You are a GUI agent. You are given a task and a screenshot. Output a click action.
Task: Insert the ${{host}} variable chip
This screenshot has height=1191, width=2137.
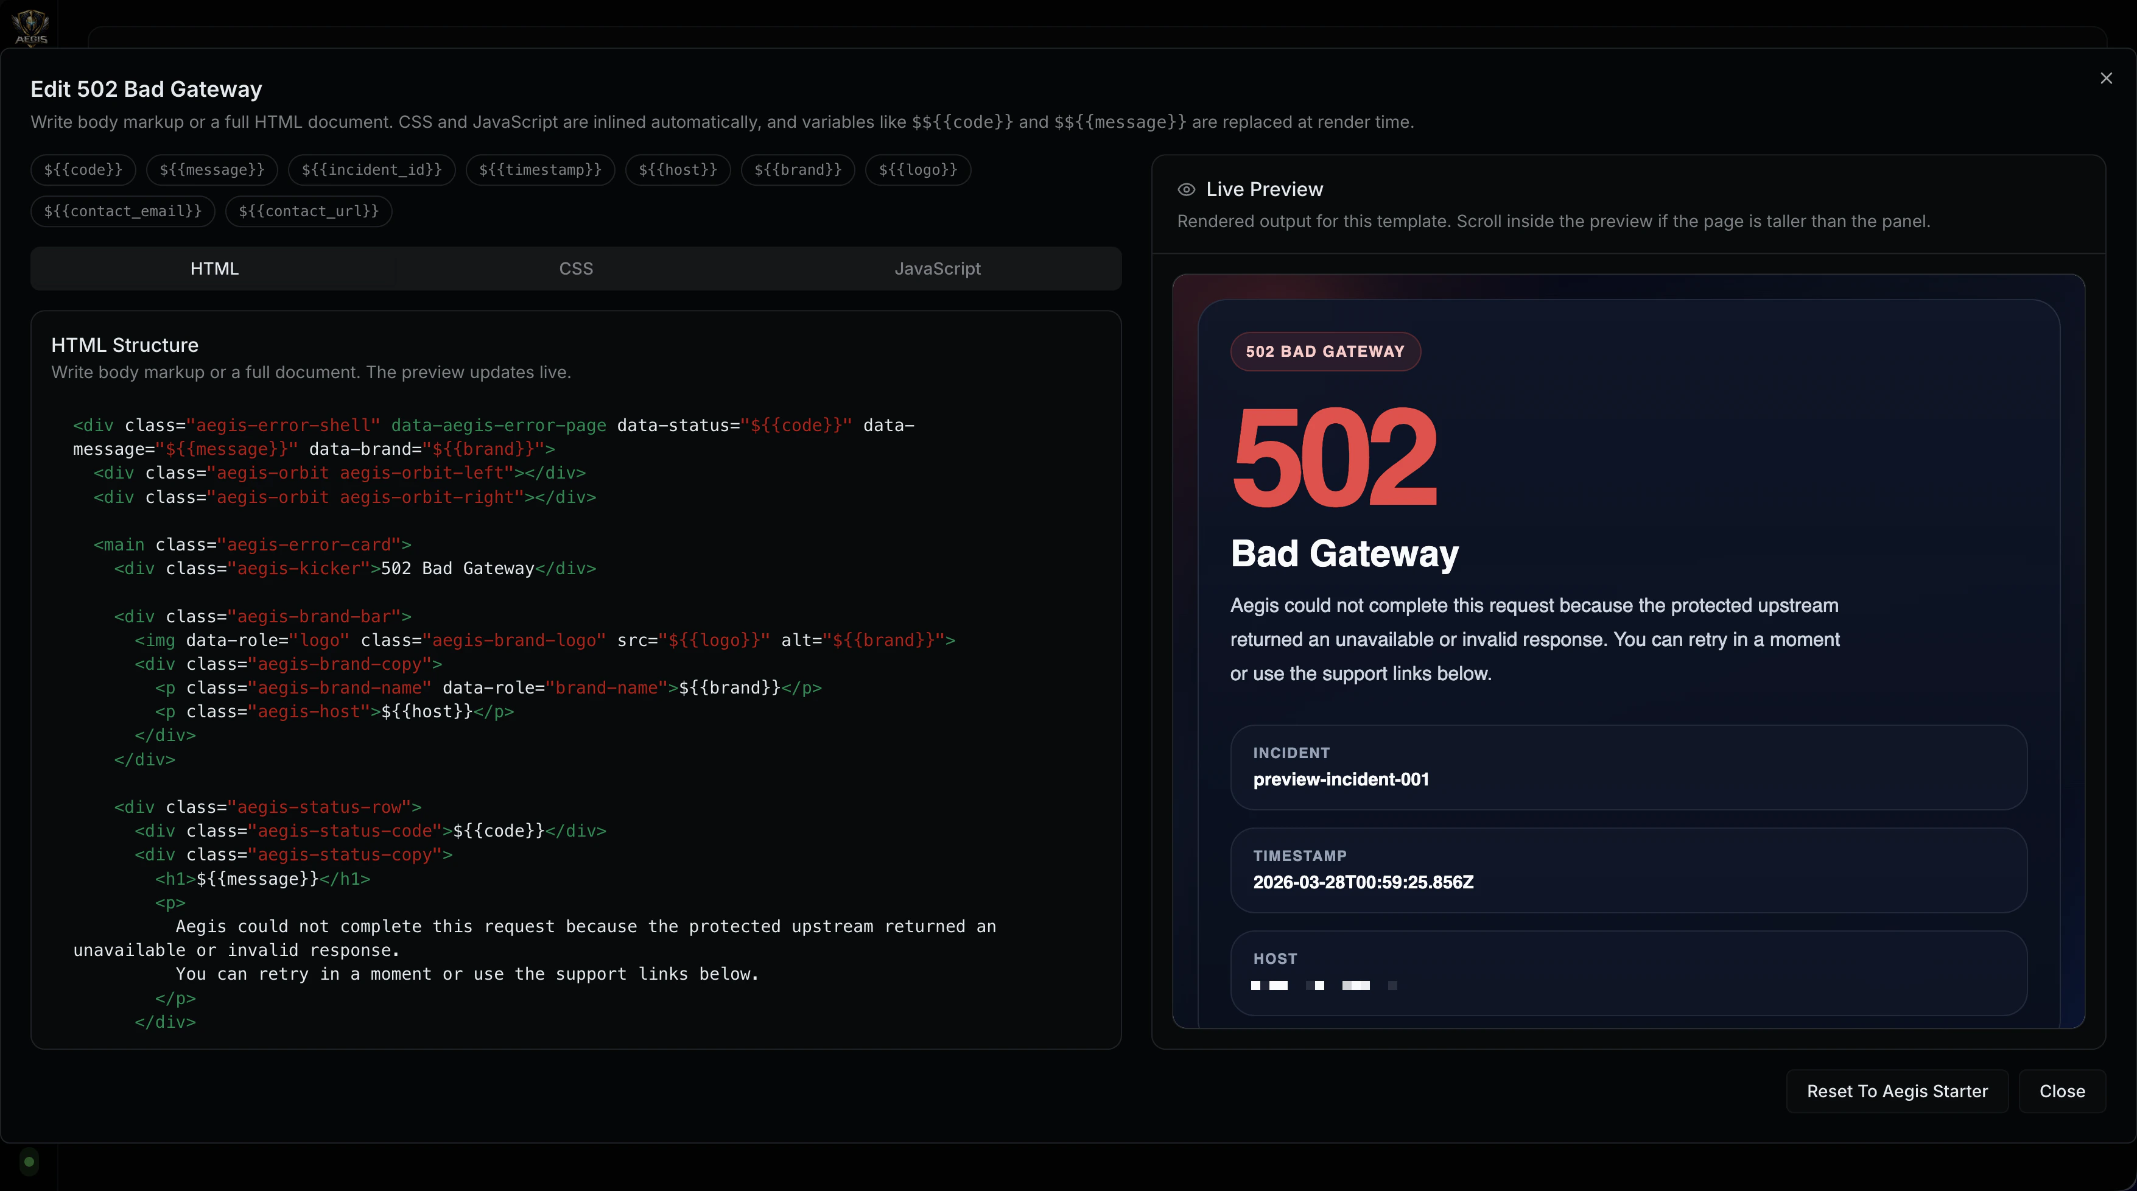pyautogui.click(x=677, y=170)
